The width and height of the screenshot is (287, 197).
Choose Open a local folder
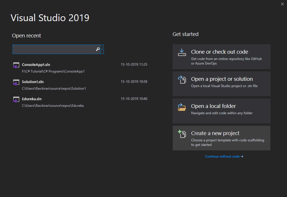click(221, 111)
